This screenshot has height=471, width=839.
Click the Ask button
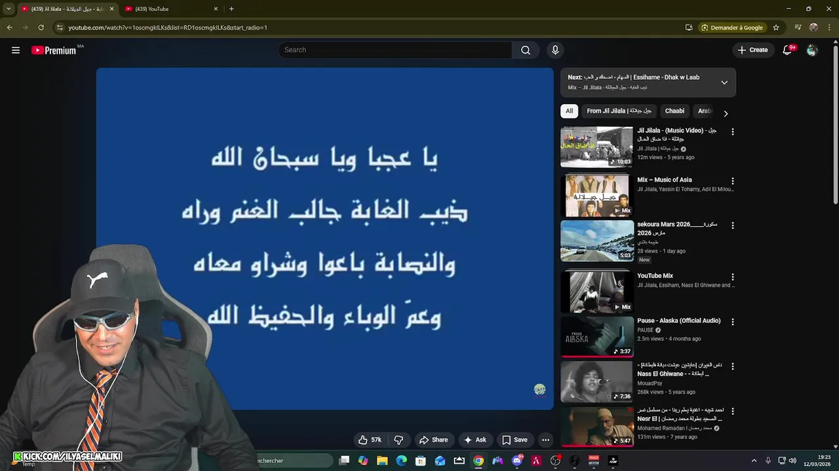pyautogui.click(x=475, y=440)
